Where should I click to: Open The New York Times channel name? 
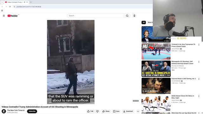pyautogui.click(x=15, y=110)
